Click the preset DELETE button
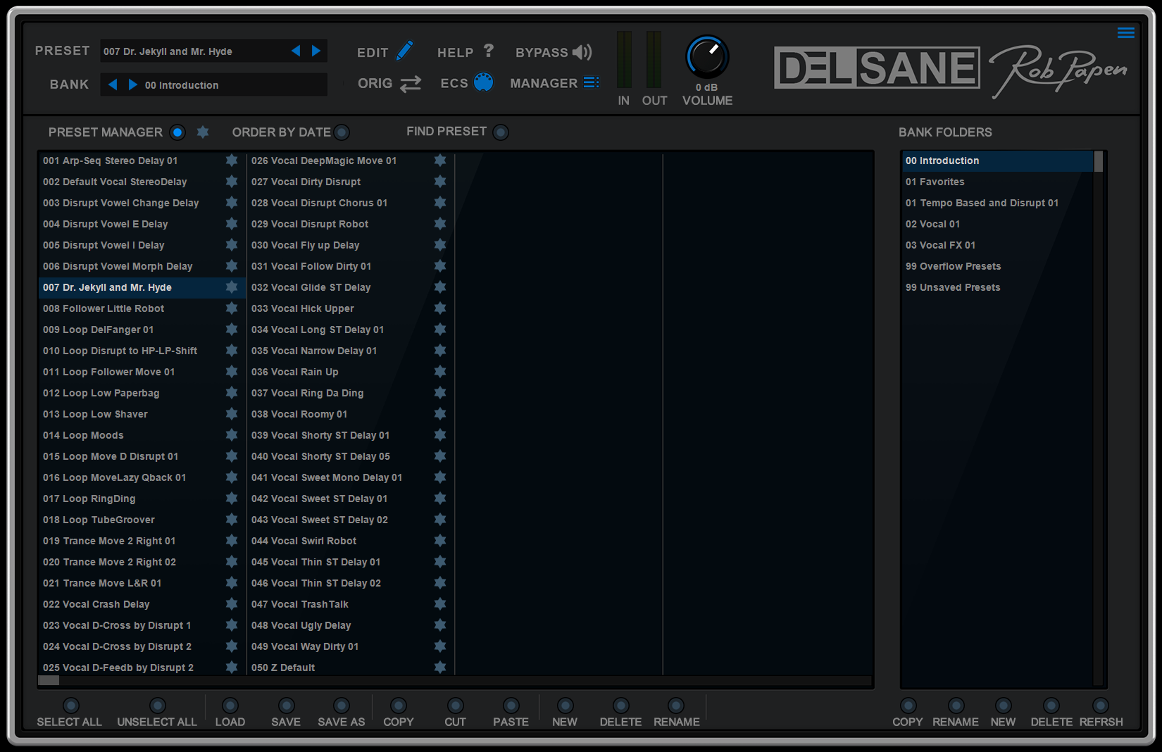 [x=620, y=706]
